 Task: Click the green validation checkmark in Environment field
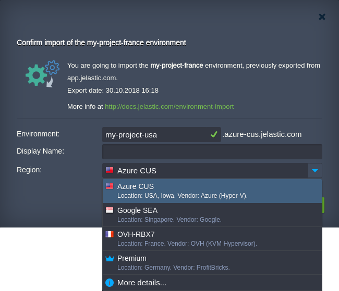(214, 134)
